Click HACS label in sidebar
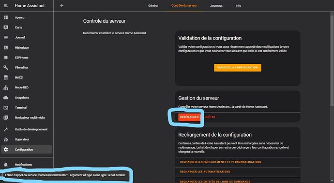The width and height of the screenshot is (334, 183). pyautogui.click(x=19, y=78)
